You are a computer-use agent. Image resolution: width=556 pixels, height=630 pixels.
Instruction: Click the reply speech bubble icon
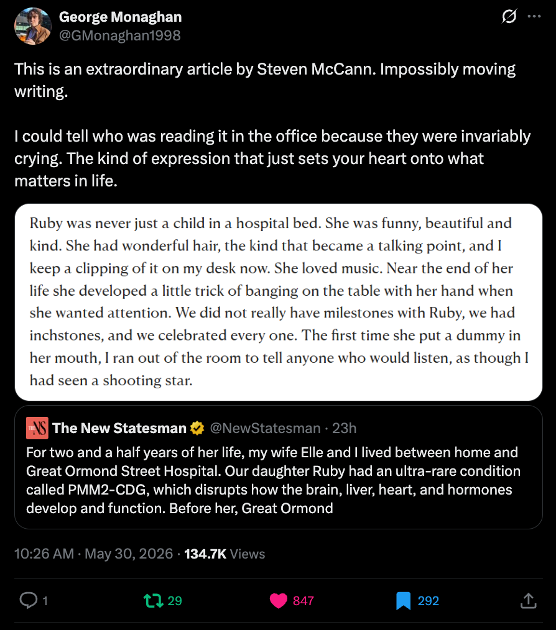tap(29, 601)
